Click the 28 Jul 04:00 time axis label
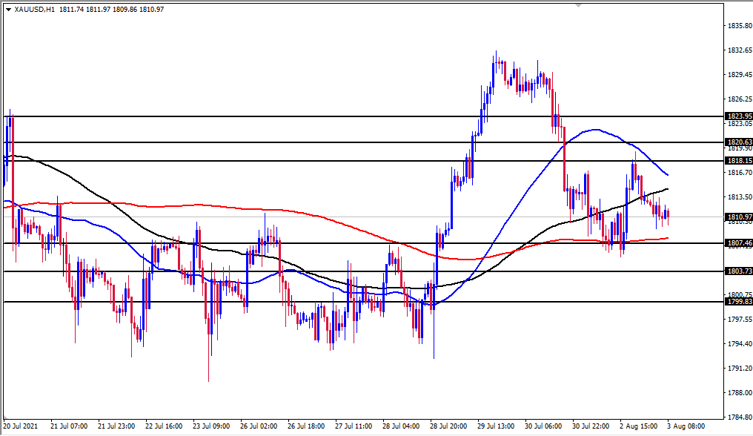Image resolution: width=753 pixels, height=436 pixels. [x=401, y=426]
